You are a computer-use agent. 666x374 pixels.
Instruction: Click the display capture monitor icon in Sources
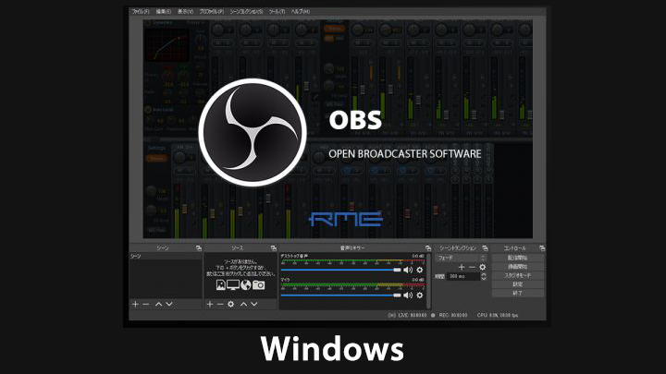point(233,285)
